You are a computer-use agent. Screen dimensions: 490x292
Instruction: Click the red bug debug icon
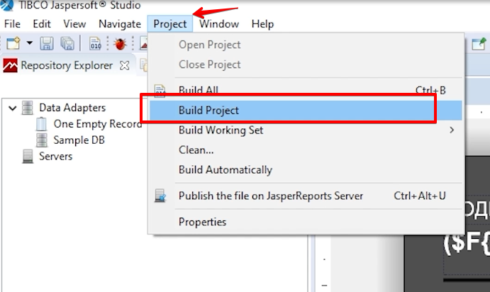tap(119, 44)
